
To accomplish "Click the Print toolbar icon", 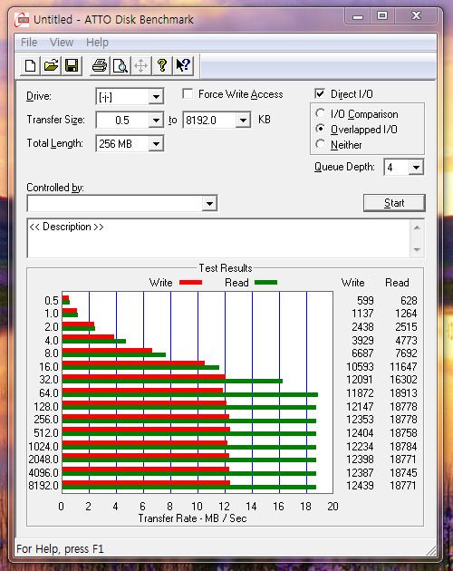I will click(100, 66).
